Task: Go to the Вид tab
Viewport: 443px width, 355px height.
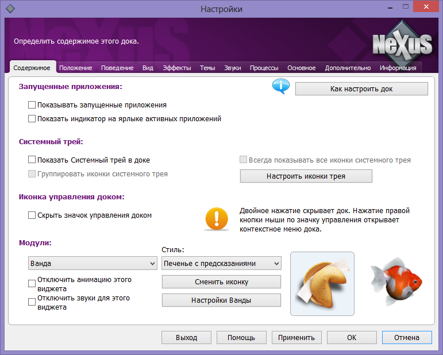Action: (148, 68)
